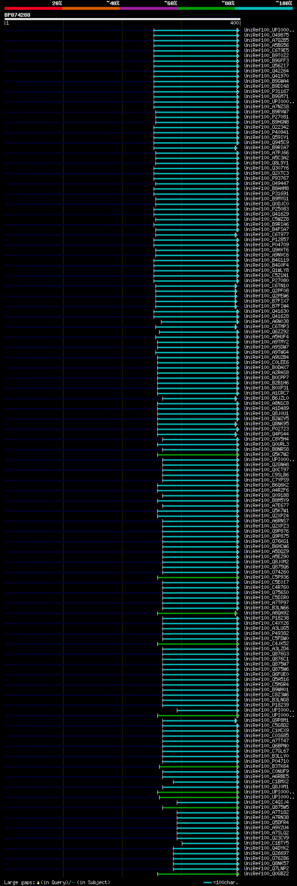This screenshot has width=297, height=886.
Task: Select the UniRef100_P18238 label
Action: click(x=266, y=618)
